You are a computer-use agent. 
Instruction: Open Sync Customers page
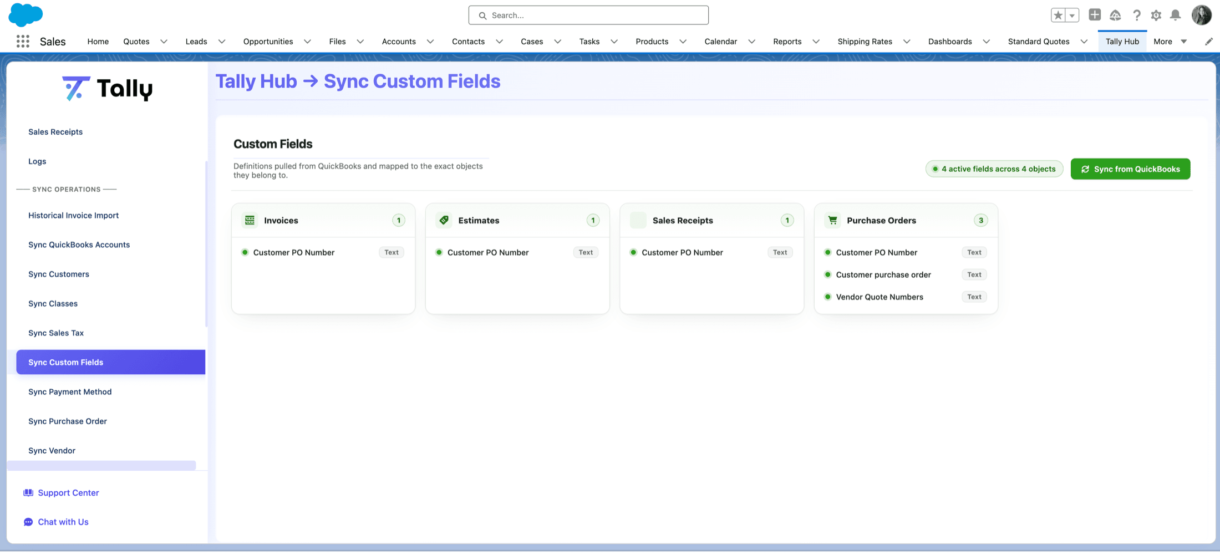tap(59, 274)
